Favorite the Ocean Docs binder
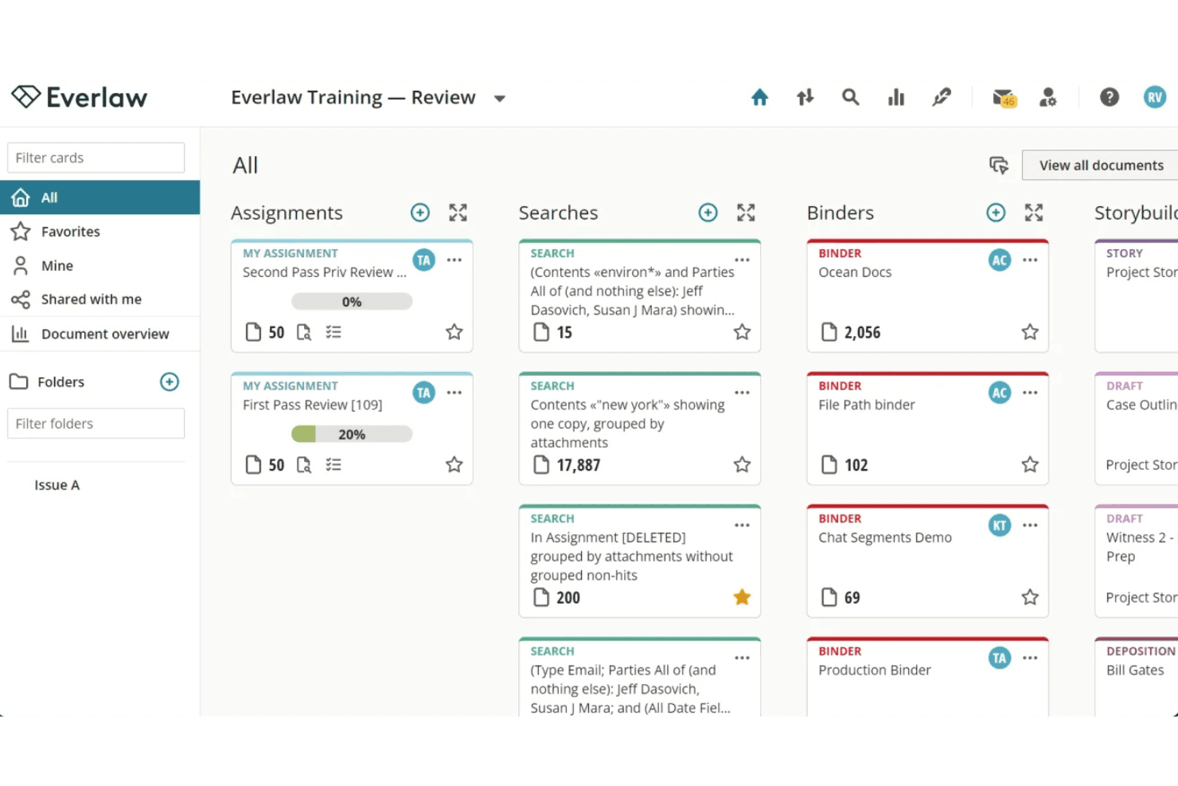1178x786 pixels. 1030,332
